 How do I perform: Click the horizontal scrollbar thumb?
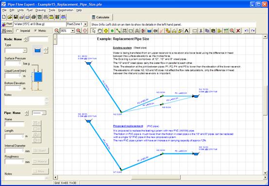tap(156, 177)
